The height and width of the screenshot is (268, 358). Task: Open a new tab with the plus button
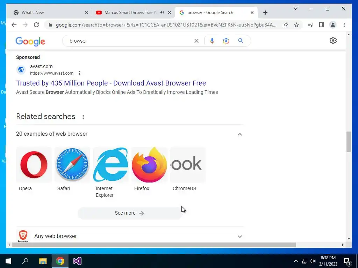tap(265, 13)
